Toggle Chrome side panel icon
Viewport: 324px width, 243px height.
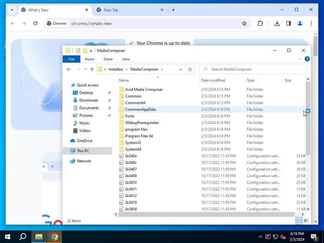tap(289, 23)
